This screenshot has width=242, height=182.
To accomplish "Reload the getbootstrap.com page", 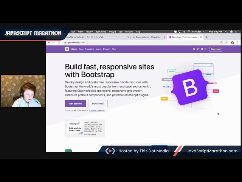I will pyautogui.click(x=59, y=42).
